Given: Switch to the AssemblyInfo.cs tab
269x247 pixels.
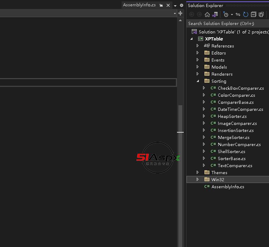Looking at the screenshot, I should coord(139,5).
